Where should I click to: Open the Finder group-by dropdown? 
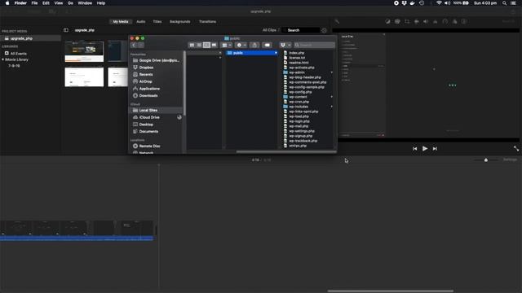[x=227, y=45]
